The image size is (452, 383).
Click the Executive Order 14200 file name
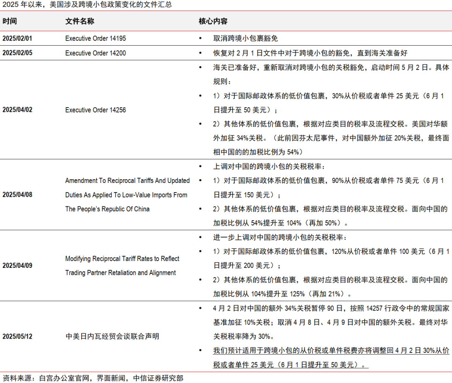pos(95,53)
